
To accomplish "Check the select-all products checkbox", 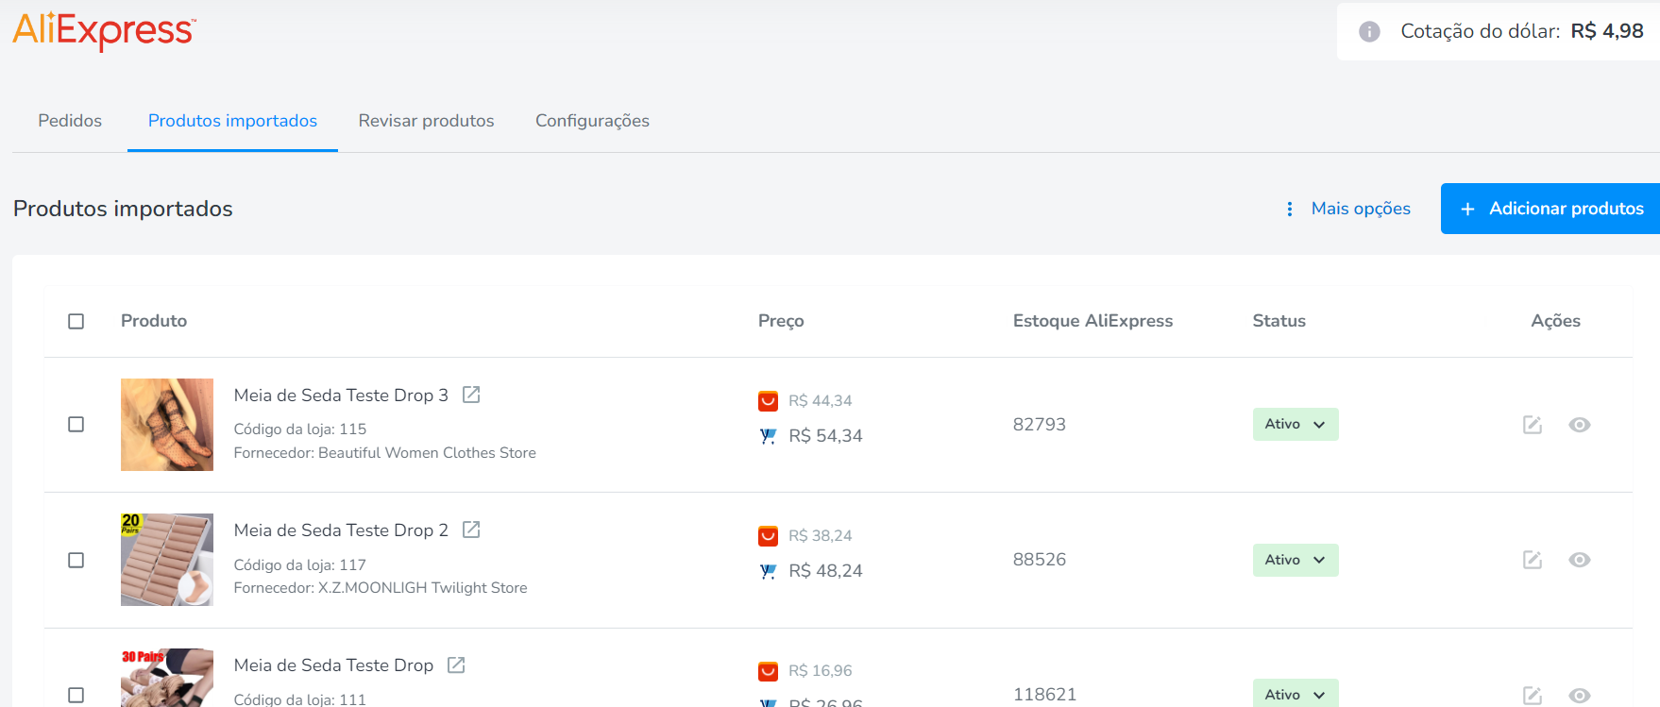I will tap(76, 321).
